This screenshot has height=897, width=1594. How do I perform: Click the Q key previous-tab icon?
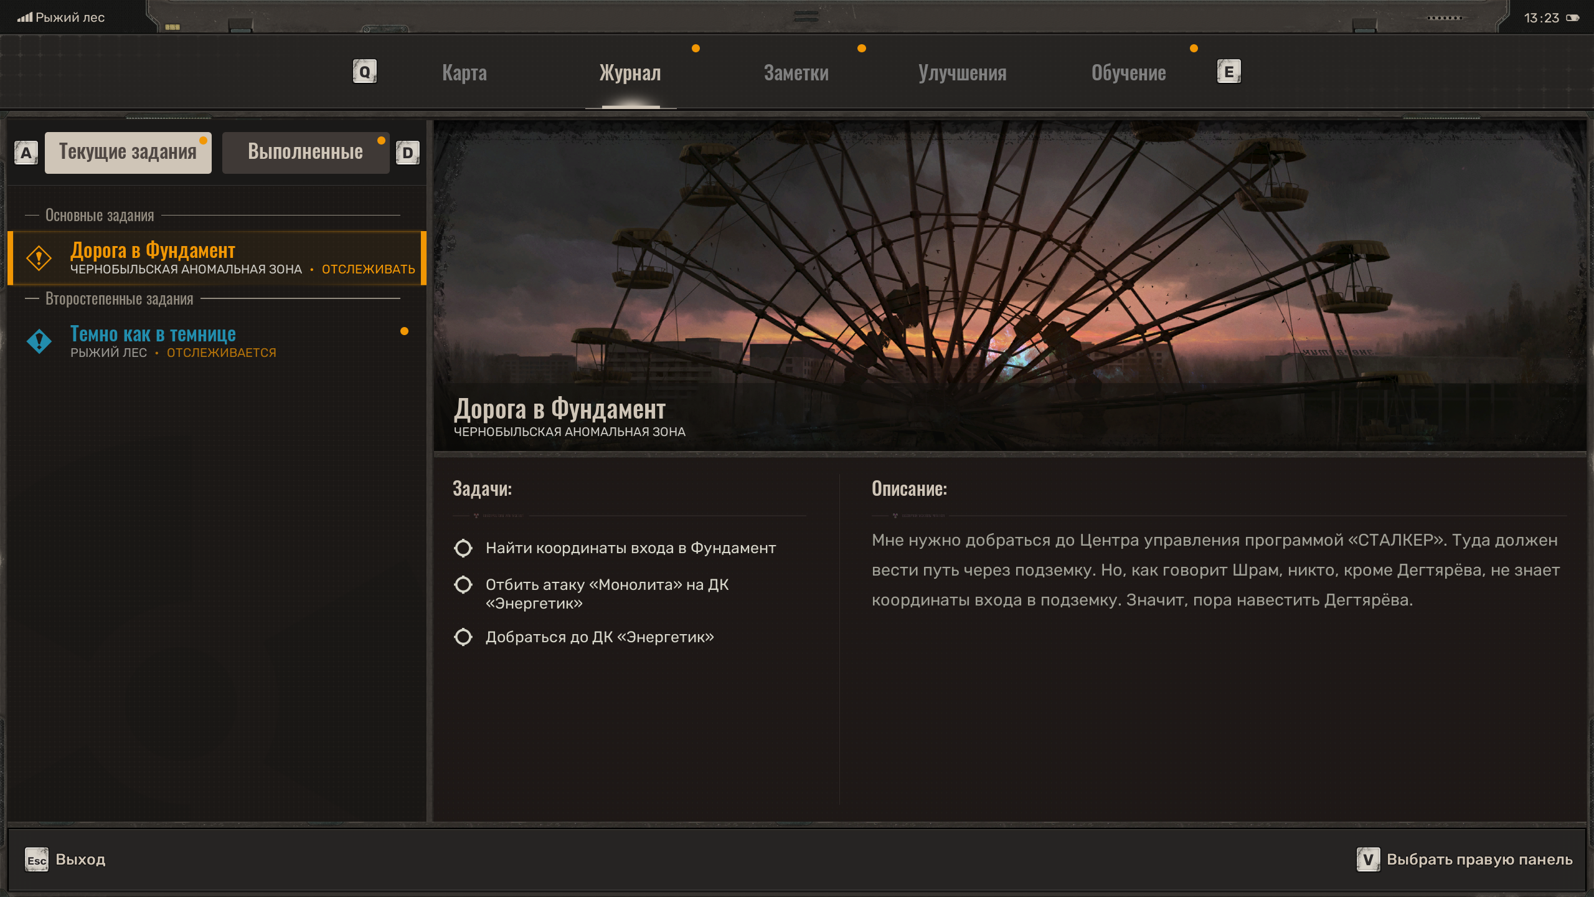364,72
